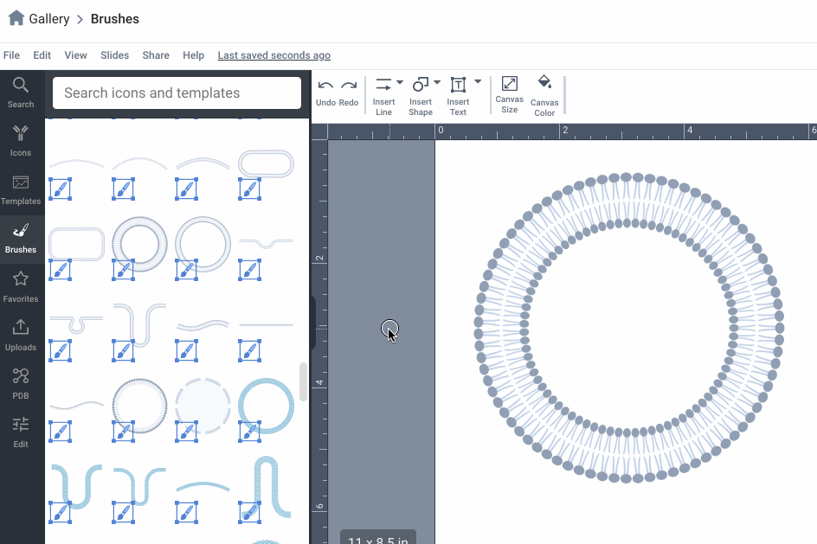This screenshot has width=817, height=544.
Task: Expand the Insert Shape dropdown arrow
Action: (437, 83)
